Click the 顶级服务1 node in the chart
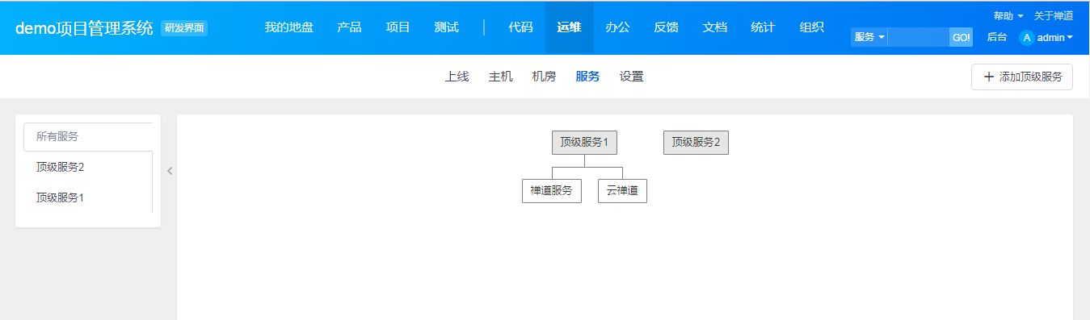Screen dimensions: 1090x320 [x=584, y=142]
